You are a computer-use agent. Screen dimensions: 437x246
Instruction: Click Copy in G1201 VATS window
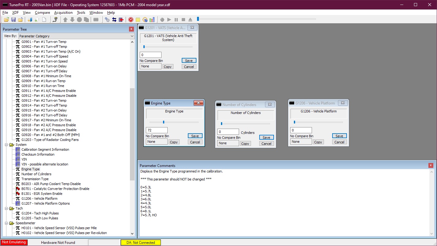tap(168, 67)
